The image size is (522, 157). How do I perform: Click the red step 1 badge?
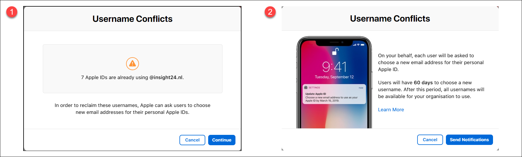(x=12, y=12)
